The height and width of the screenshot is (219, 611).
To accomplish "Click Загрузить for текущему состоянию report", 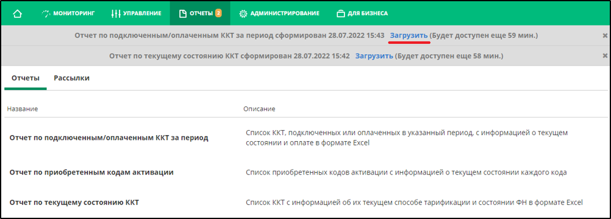I will (x=374, y=56).
